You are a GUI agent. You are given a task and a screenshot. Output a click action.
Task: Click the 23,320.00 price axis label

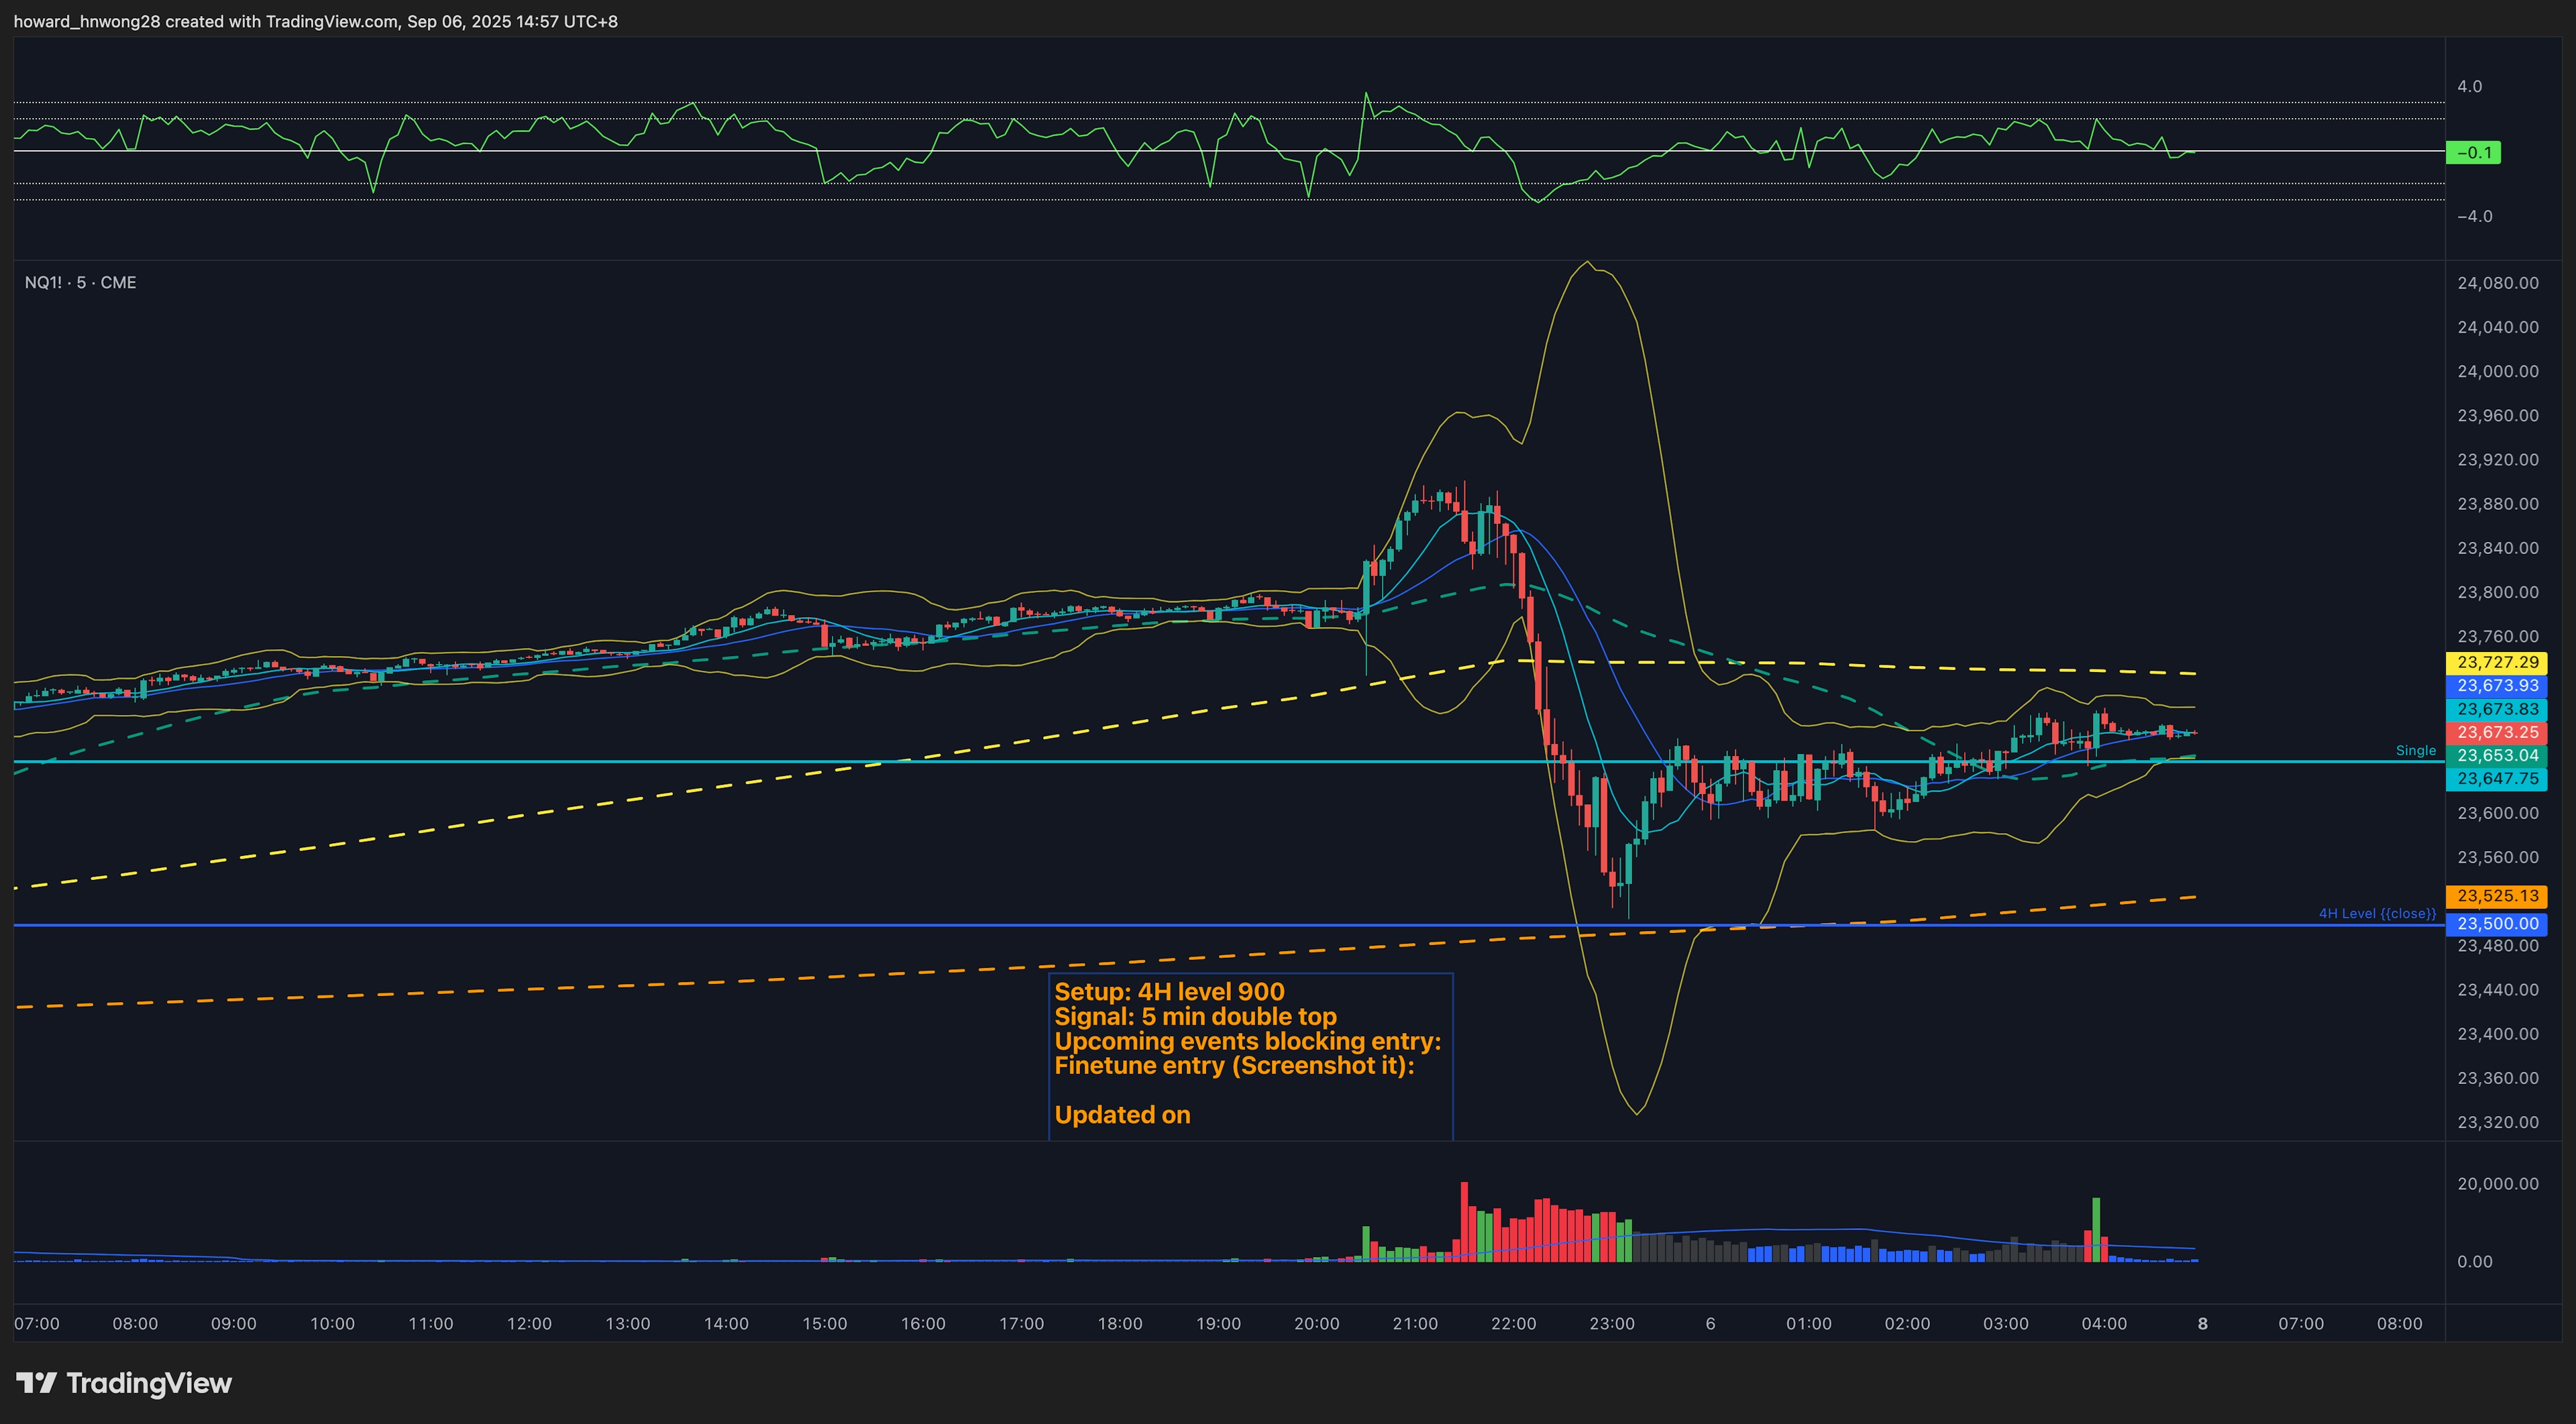[x=2497, y=1122]
